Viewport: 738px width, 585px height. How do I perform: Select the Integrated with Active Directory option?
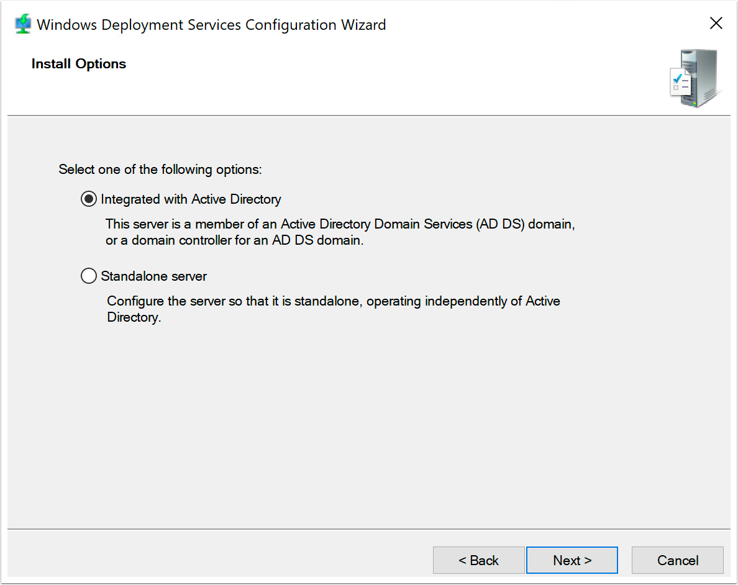point(88,199)
